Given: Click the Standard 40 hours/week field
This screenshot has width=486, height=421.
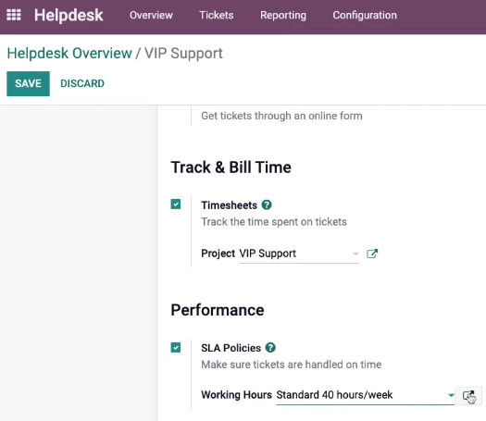Looking at the screenshot, I should coord(365,395).
